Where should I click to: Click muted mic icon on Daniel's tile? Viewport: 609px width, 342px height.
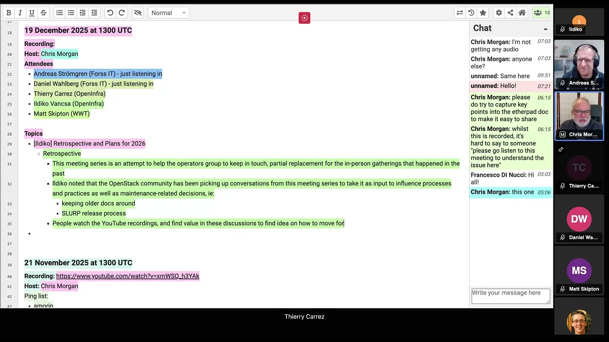(x=562, y=237)
